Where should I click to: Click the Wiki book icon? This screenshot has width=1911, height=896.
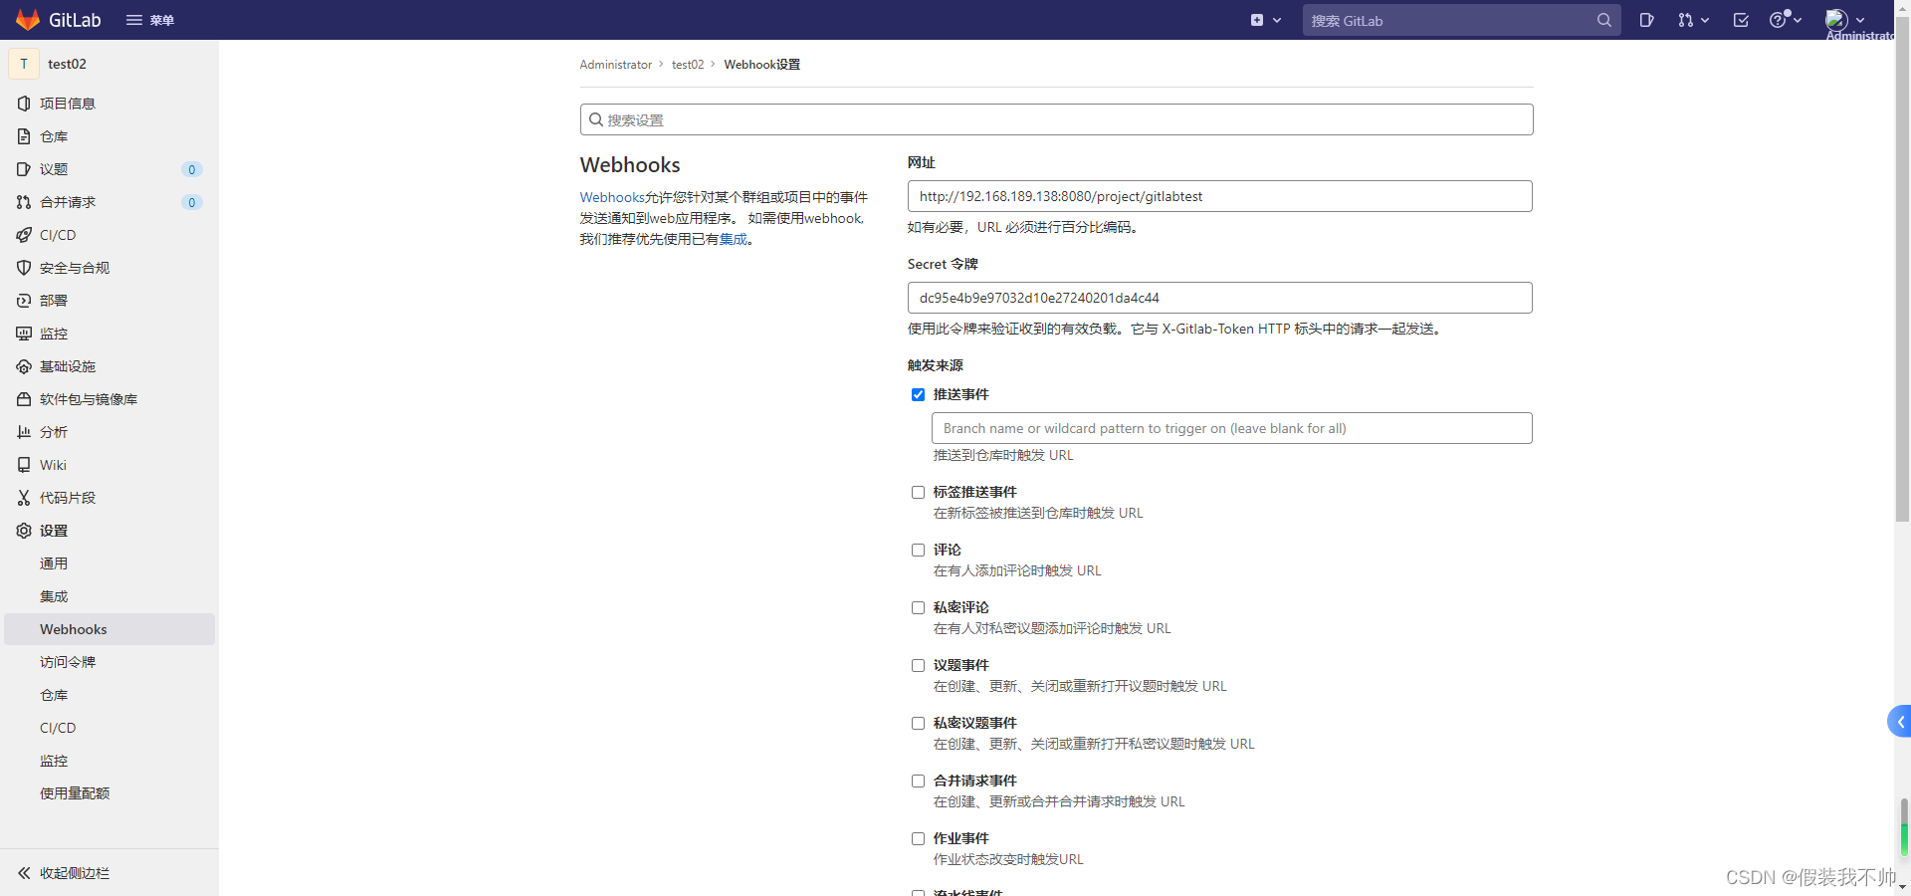pyautogui.click(x=24, y=465)
